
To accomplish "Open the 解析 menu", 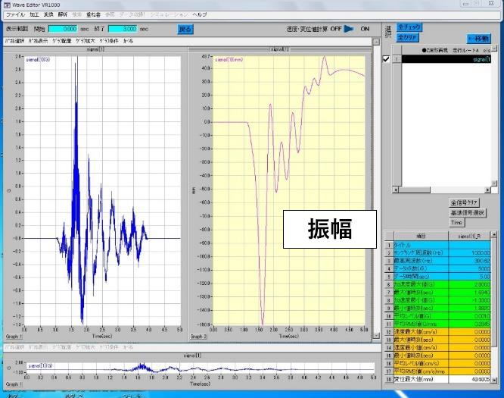I will 63,15.
